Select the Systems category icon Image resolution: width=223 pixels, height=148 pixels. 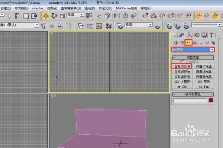pyautogui.click(x=213, y=43)
